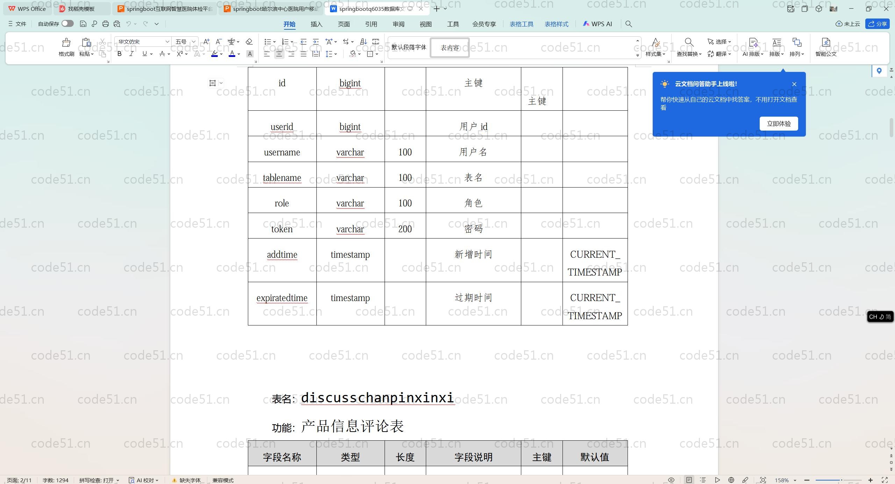Open the font name 华文仿宋 dropdown
This screenshot has width=895, height=484.
[167, 42]
